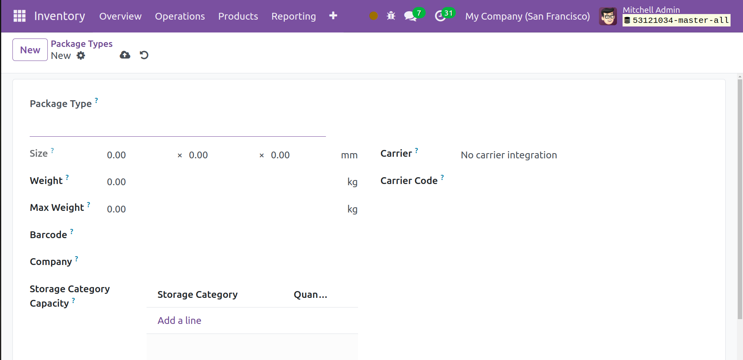Discard changes with the undo icon
This screenshot has height=360, width=743.
[144, 55]
